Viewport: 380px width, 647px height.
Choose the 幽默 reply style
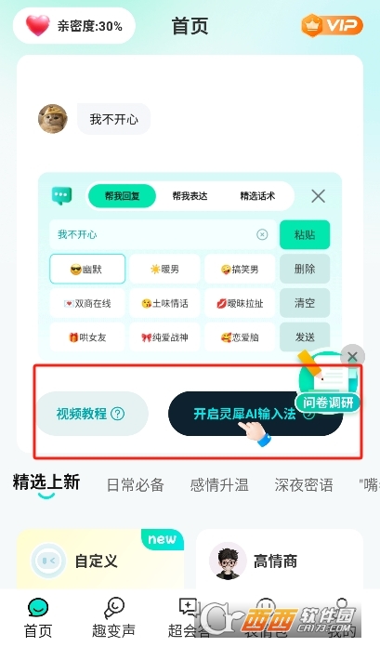point(87,269)
